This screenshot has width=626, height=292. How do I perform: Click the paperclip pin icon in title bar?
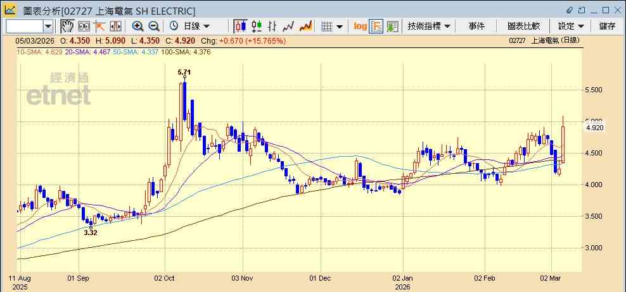click(570, 10)
